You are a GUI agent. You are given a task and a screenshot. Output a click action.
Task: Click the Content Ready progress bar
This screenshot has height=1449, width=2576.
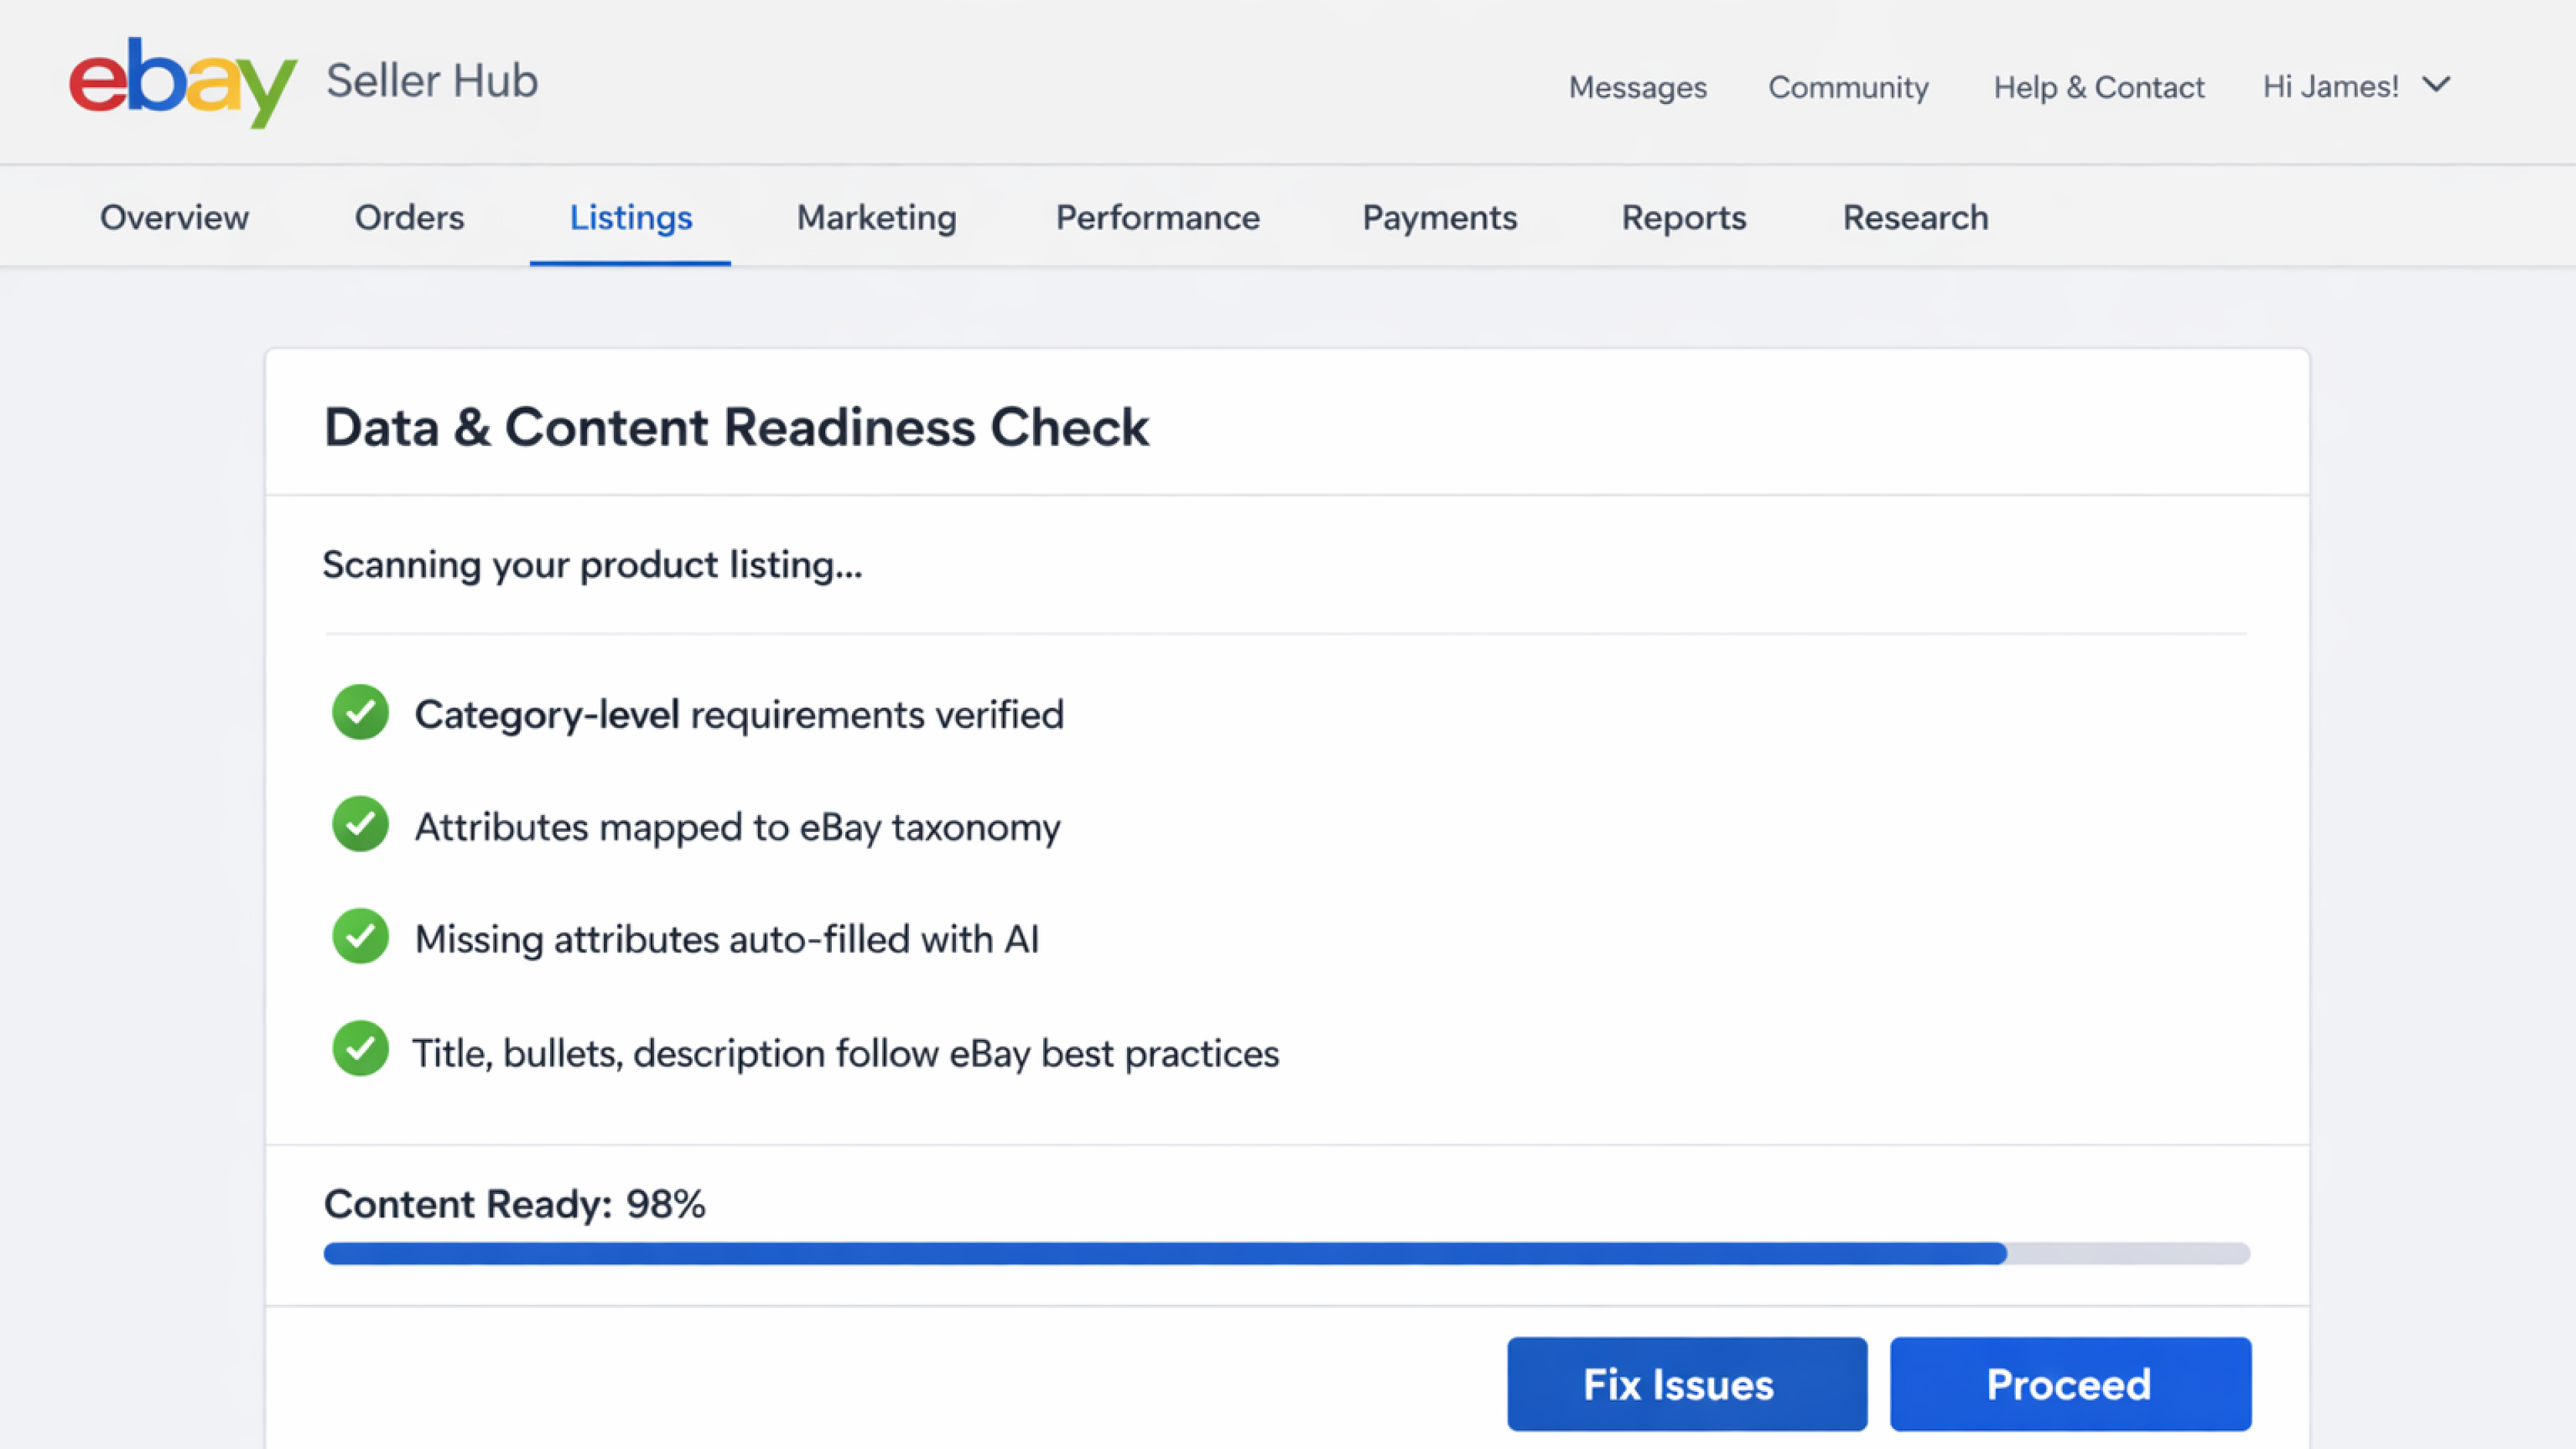pos(1286,1253)
